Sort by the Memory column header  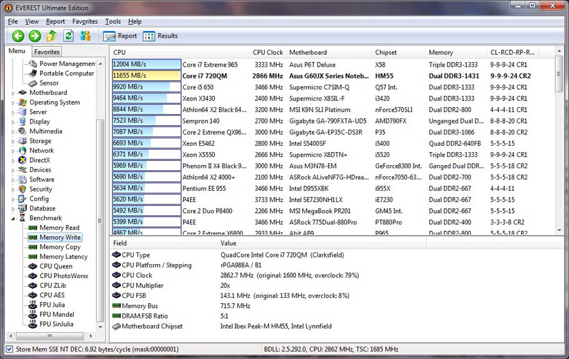[456, 52]
